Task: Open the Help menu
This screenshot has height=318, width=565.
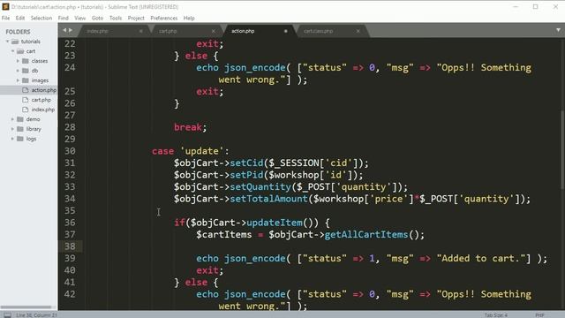Action: (189, 18)
